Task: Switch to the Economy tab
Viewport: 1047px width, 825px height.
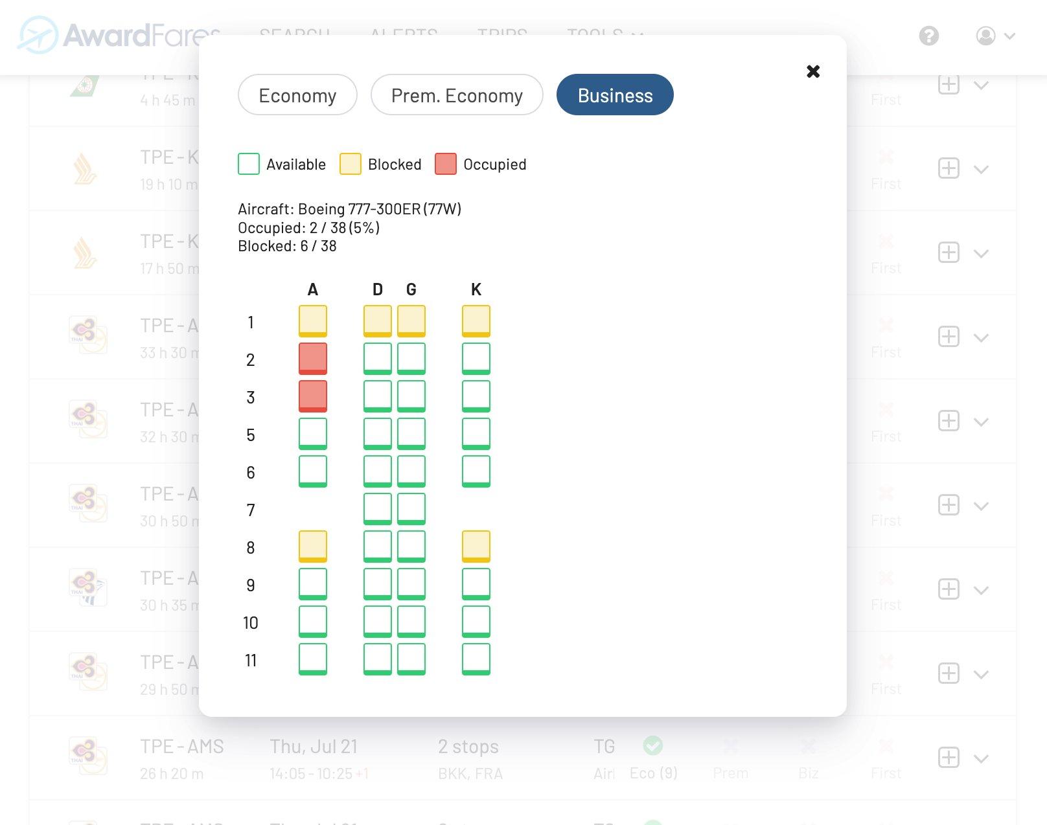Action: coord(297,95)
